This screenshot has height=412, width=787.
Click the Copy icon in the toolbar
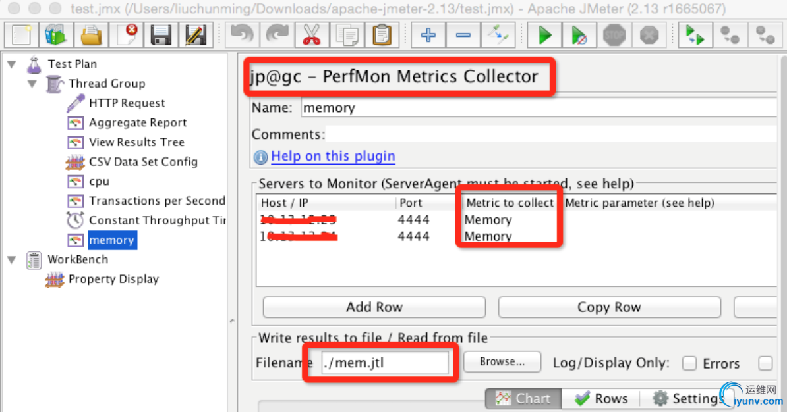click(x=347, y=35)
